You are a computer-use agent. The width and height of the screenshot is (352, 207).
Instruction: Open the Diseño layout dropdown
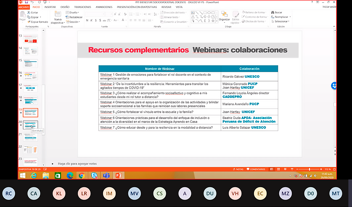point(72,12)
